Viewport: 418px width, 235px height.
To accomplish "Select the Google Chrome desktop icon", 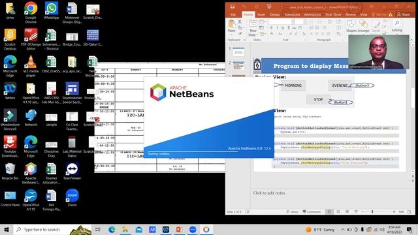I will pos(31,8).
